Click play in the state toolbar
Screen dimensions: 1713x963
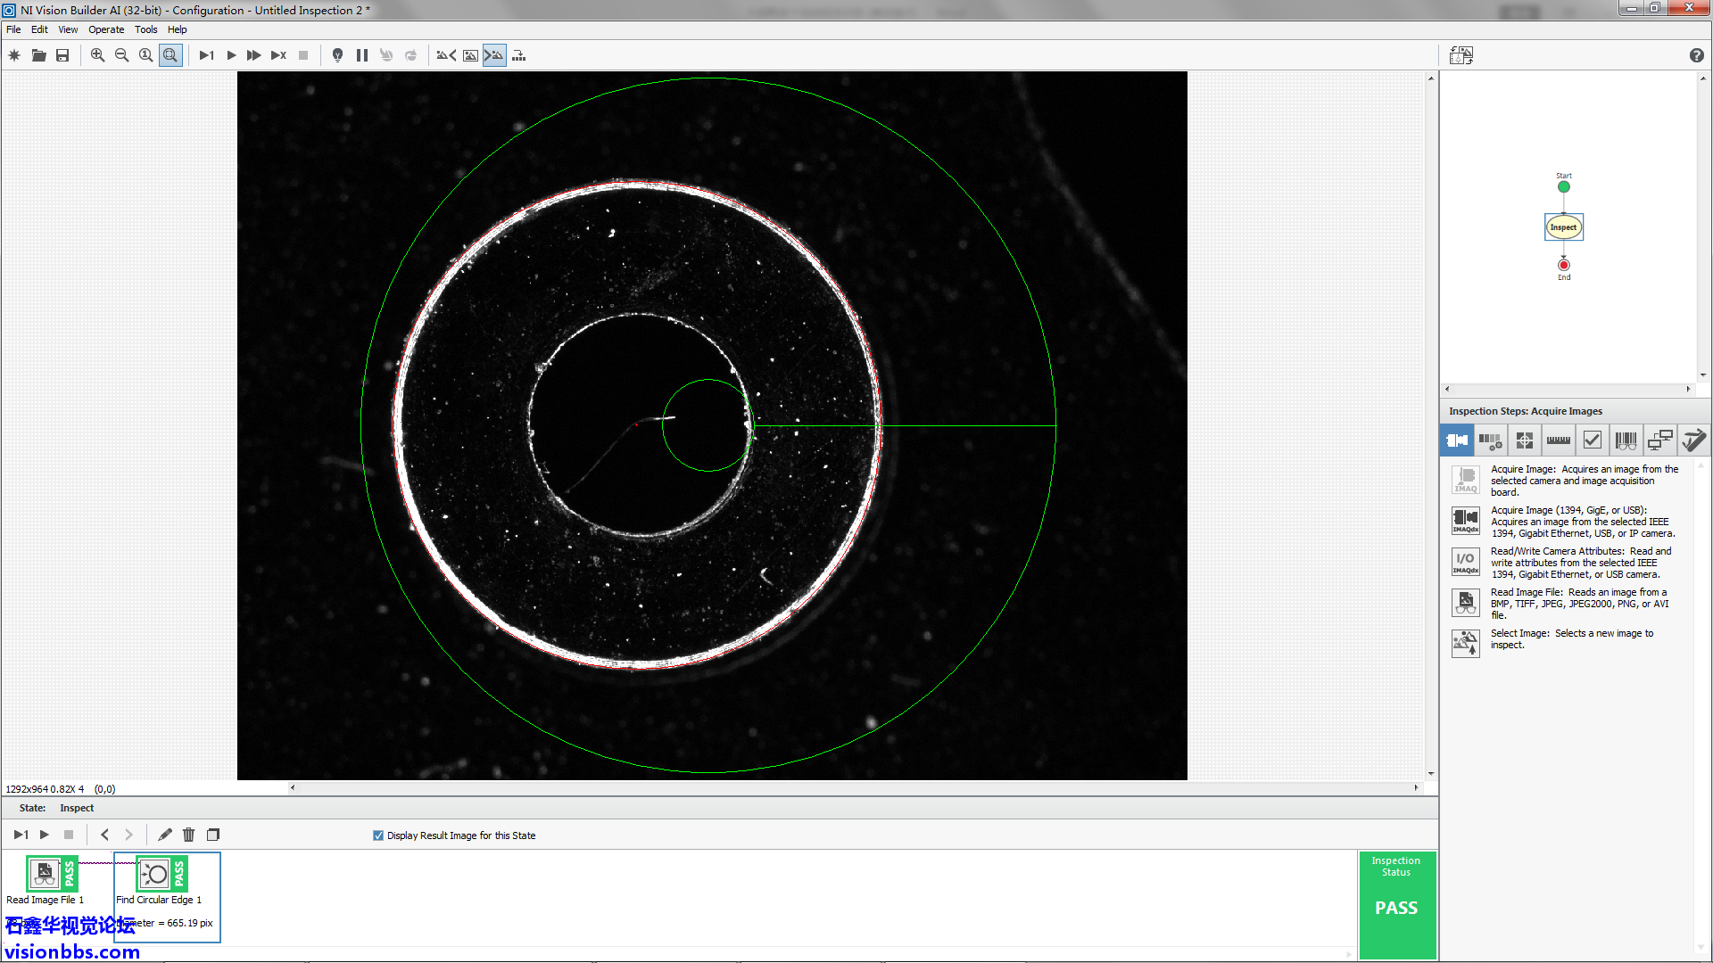(x=45, y=835)
